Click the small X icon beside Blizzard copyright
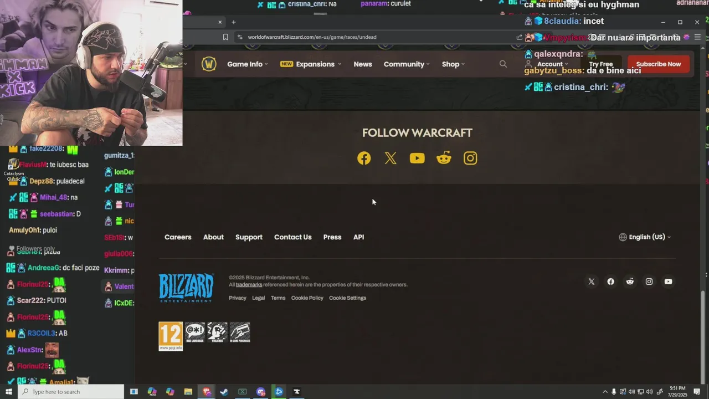 [592, 282]
